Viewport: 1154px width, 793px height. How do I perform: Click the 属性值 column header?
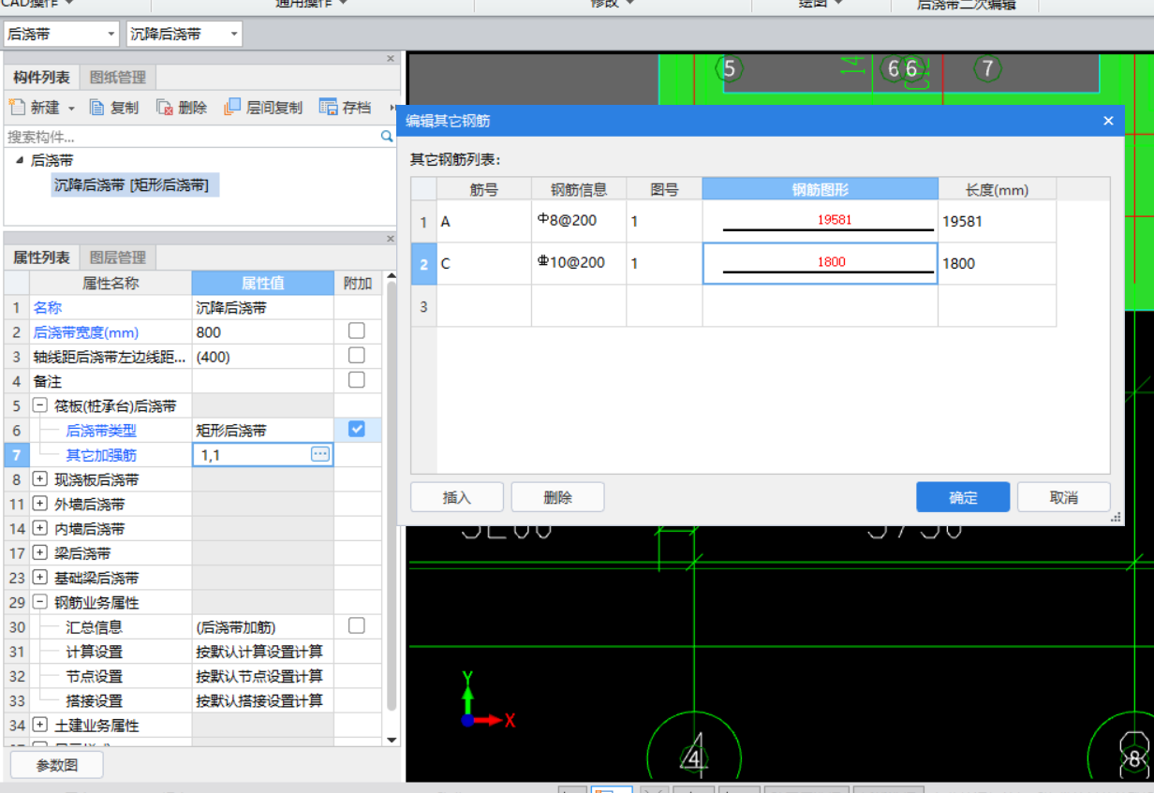coord(262,283)
